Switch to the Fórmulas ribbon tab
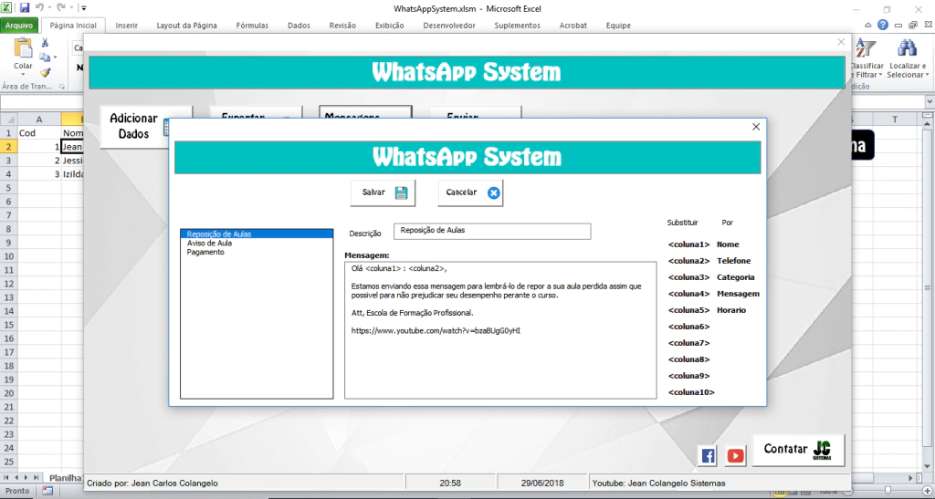The image size is (935, 499). coord(252,26)
